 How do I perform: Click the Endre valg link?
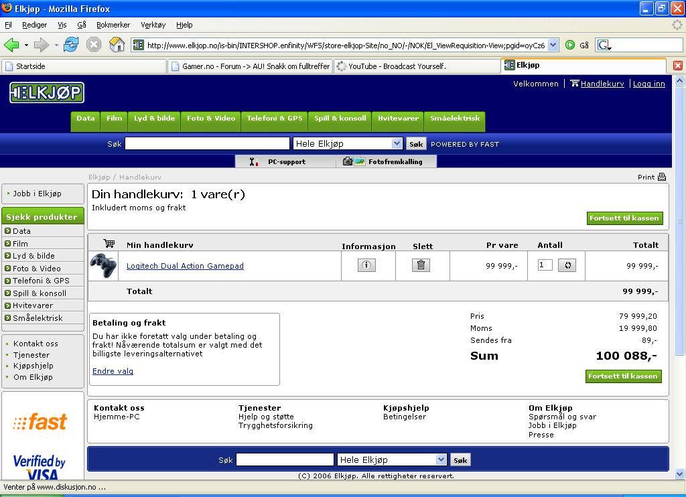113,371
